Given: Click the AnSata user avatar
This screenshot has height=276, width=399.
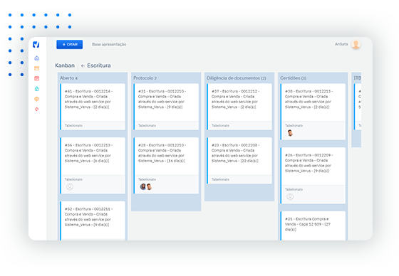Looking at the screenshot, I should [356, 44].
